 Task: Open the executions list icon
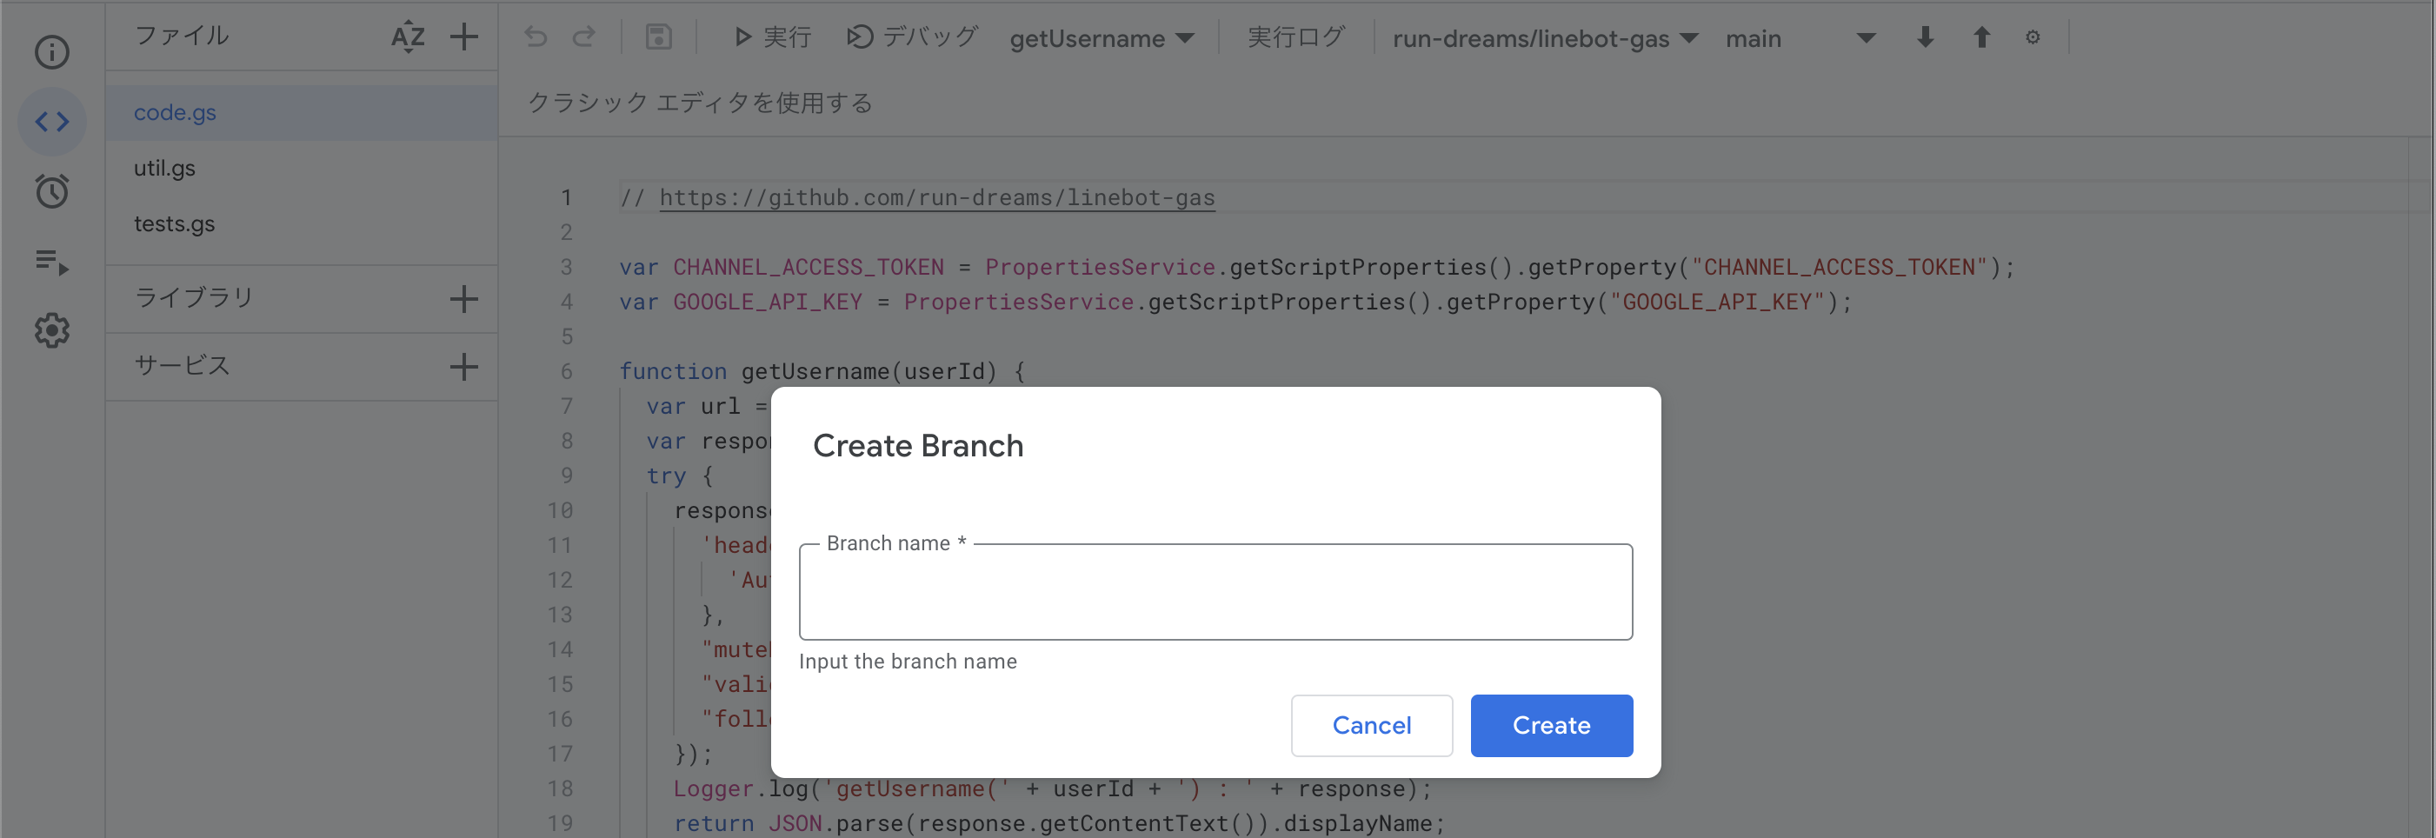(x=52, y=261)
